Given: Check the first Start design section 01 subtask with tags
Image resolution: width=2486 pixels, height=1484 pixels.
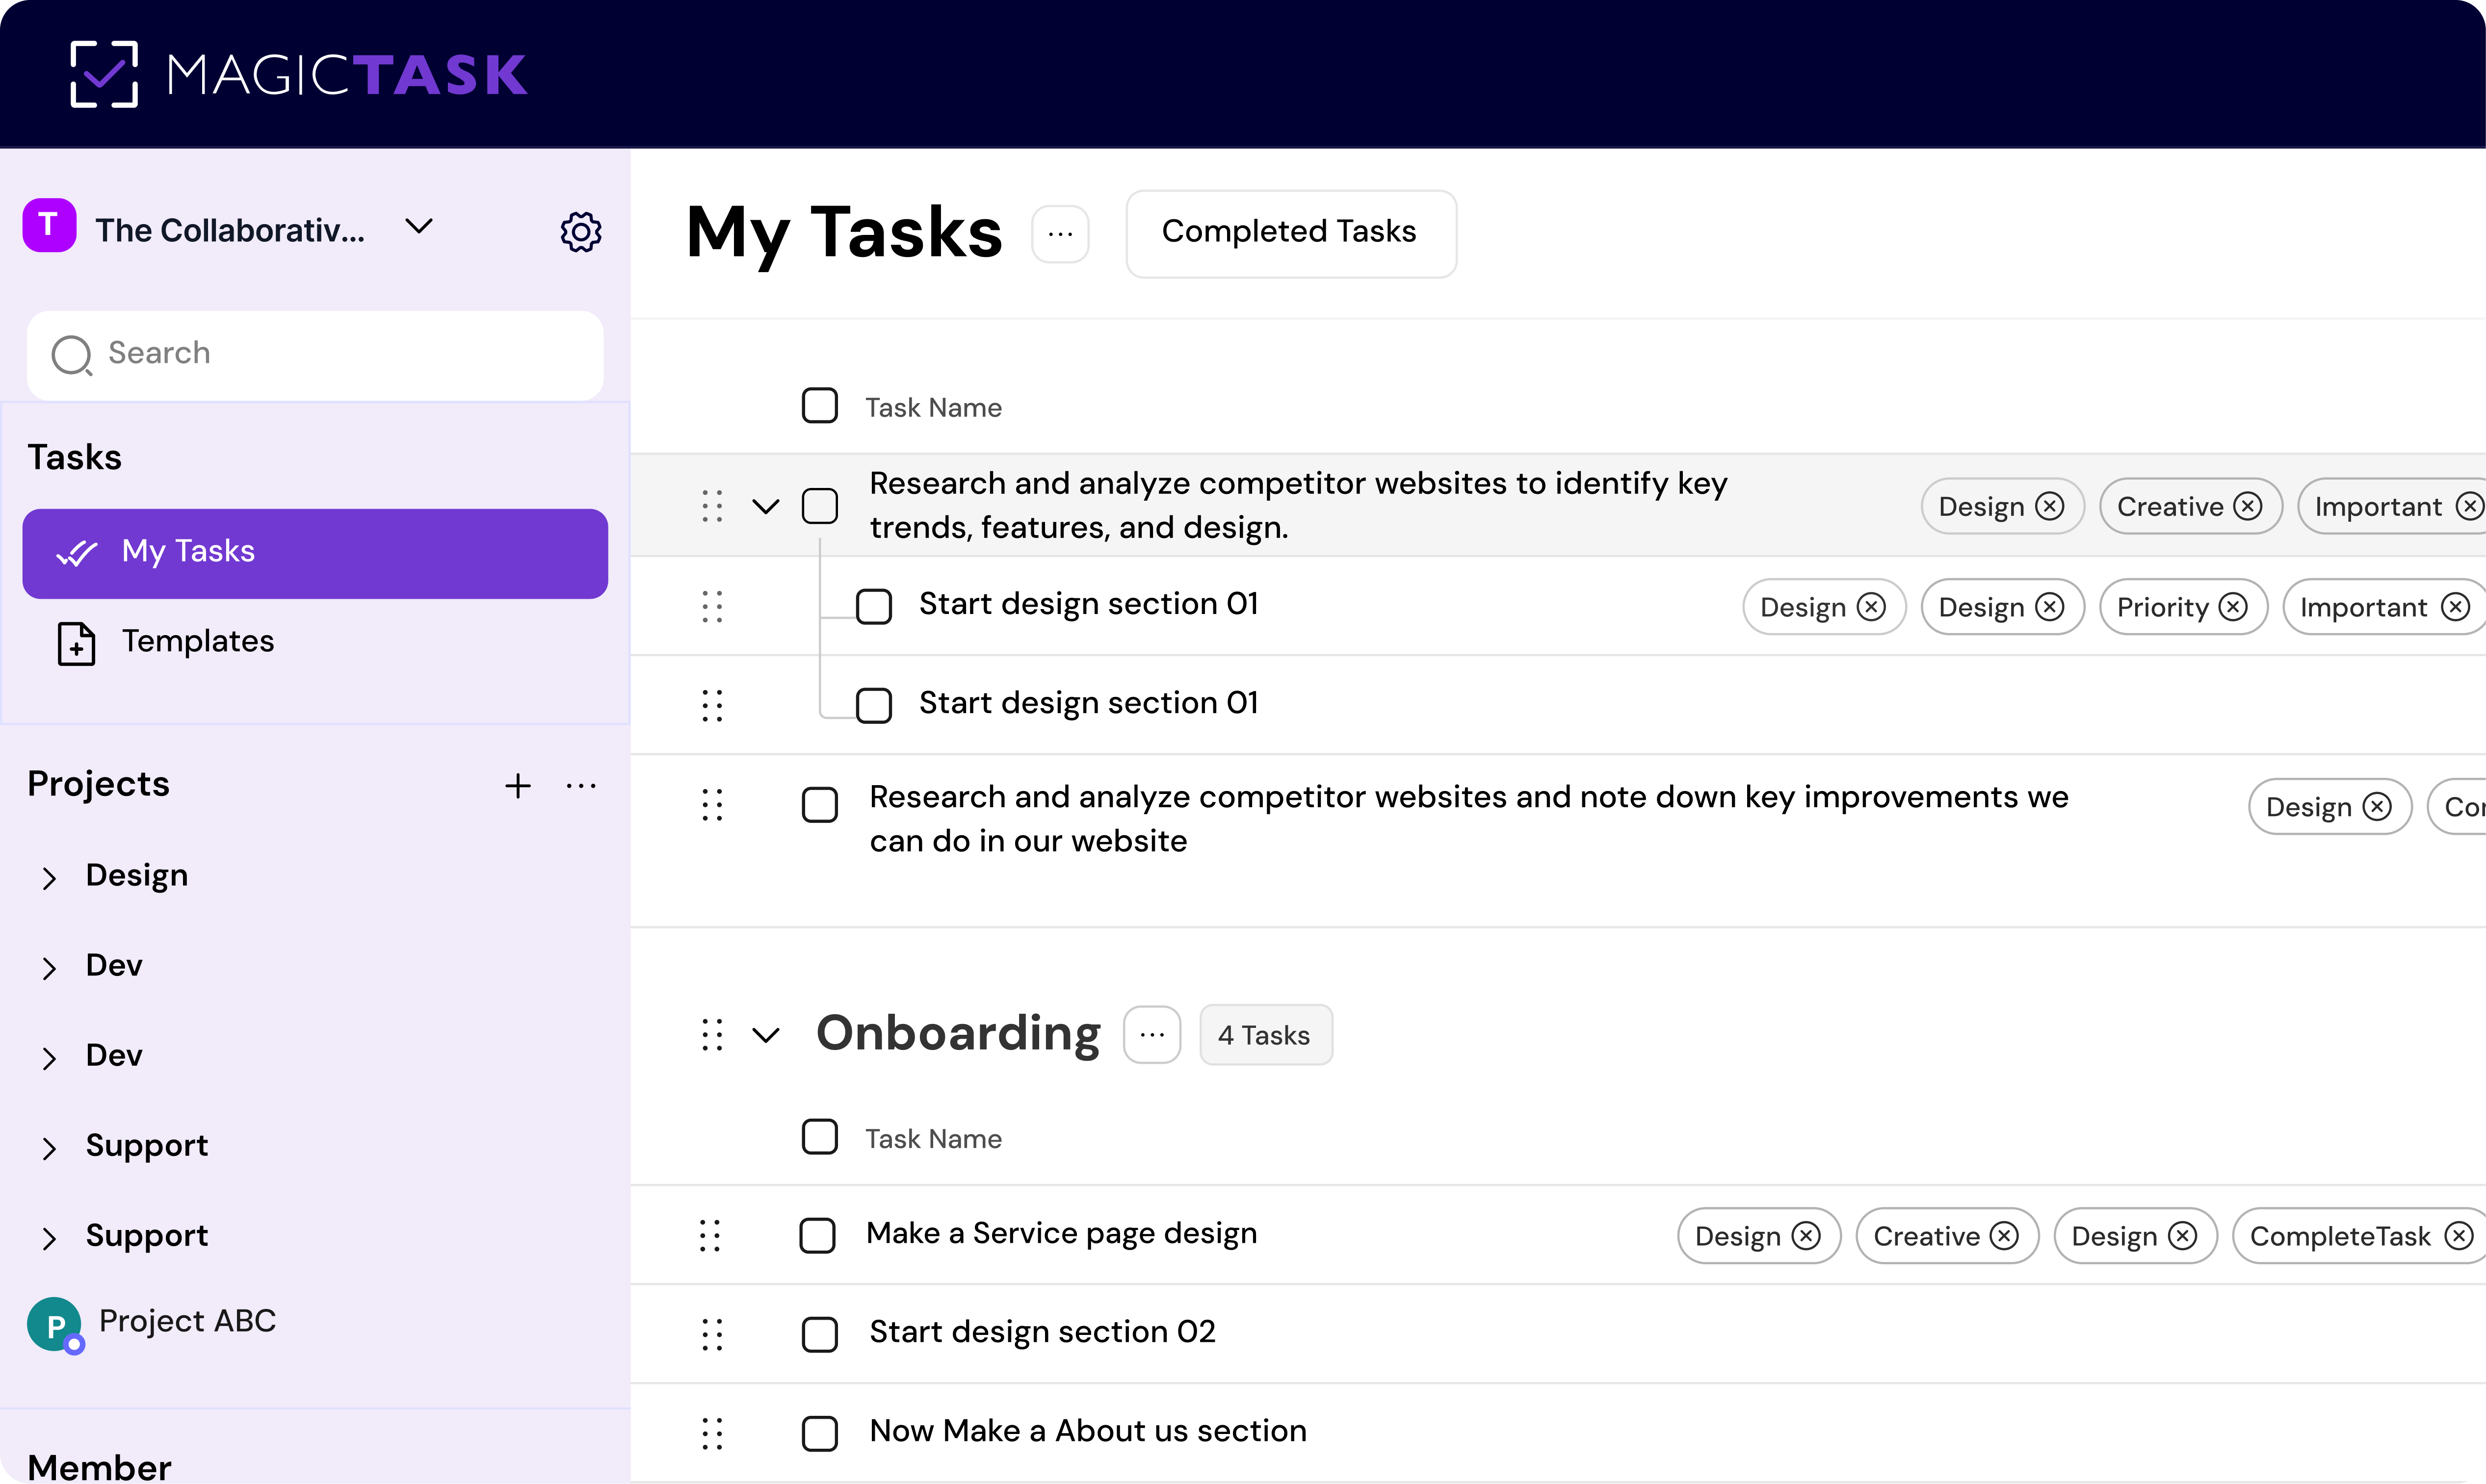Looking at the screenshot, I should tap(873, 606).
